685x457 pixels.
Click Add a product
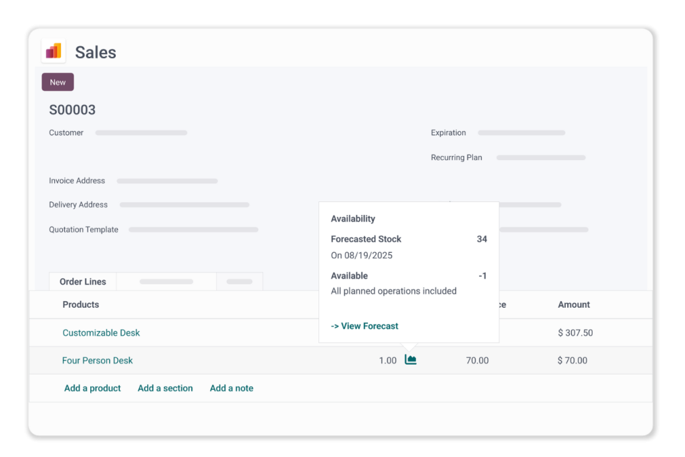click(x=92, y=388)
